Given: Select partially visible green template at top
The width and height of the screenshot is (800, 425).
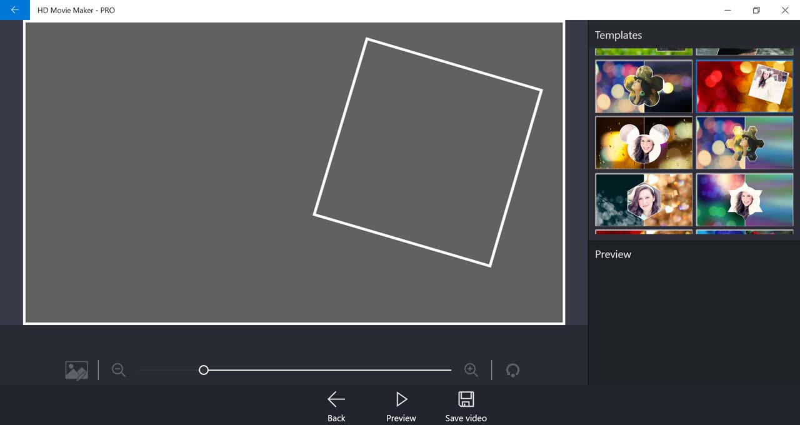Looking at the screenshot, I should pyautogui.click(x=644, y=51).
